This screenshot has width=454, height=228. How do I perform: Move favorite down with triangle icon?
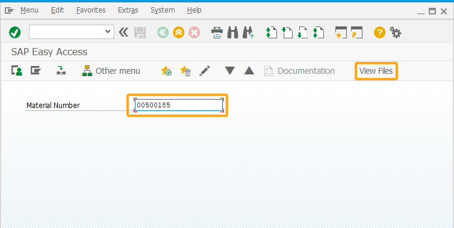[x=230, y=71]
